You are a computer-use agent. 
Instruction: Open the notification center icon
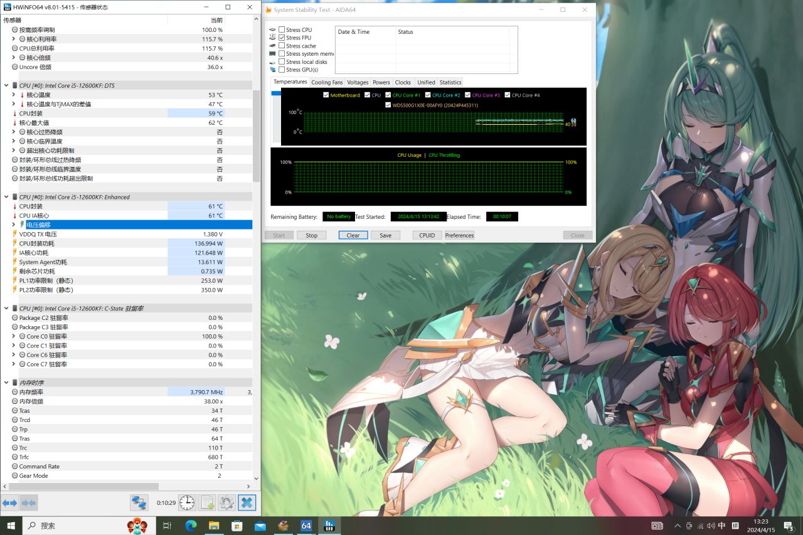[x=789, y=526]
